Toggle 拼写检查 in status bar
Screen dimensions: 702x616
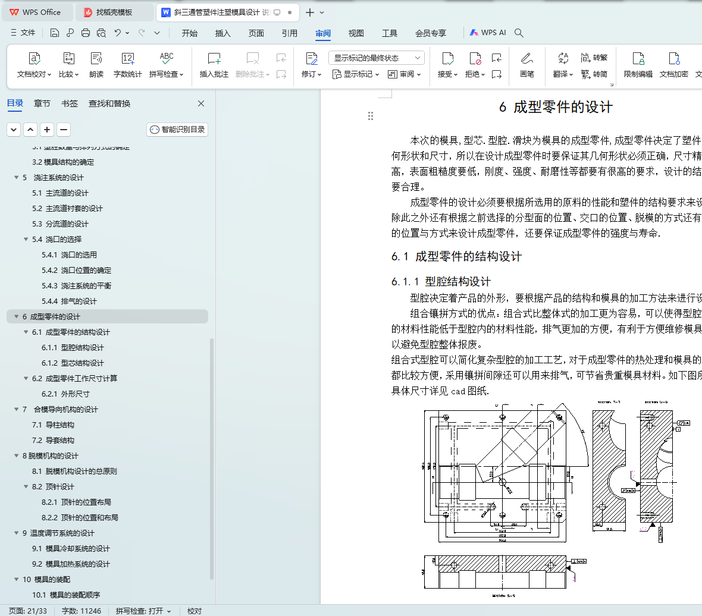(143, 611)
